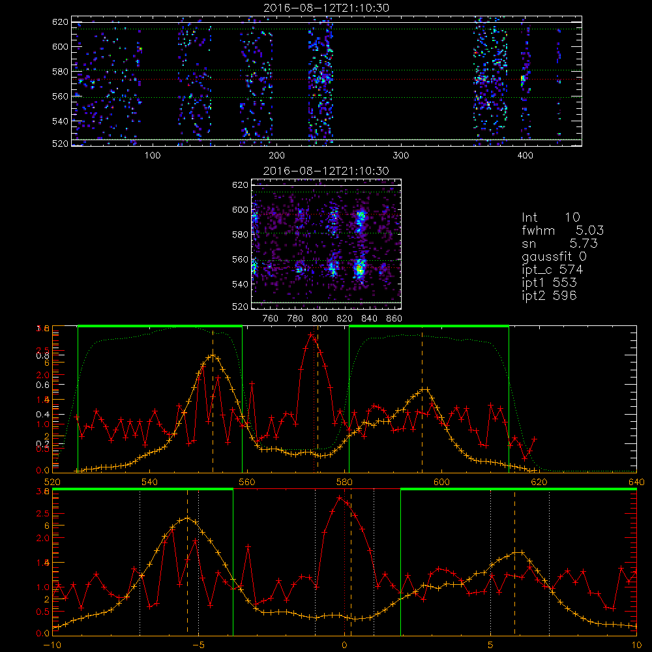This screenshot has height=652, width=652.
Task: Click x-axis label 760 of middle image
Action: [x=271, y=319]
